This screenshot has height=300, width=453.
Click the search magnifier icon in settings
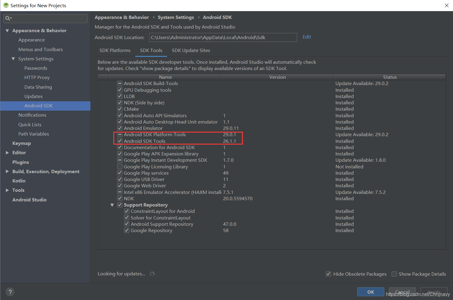(8, 18)
